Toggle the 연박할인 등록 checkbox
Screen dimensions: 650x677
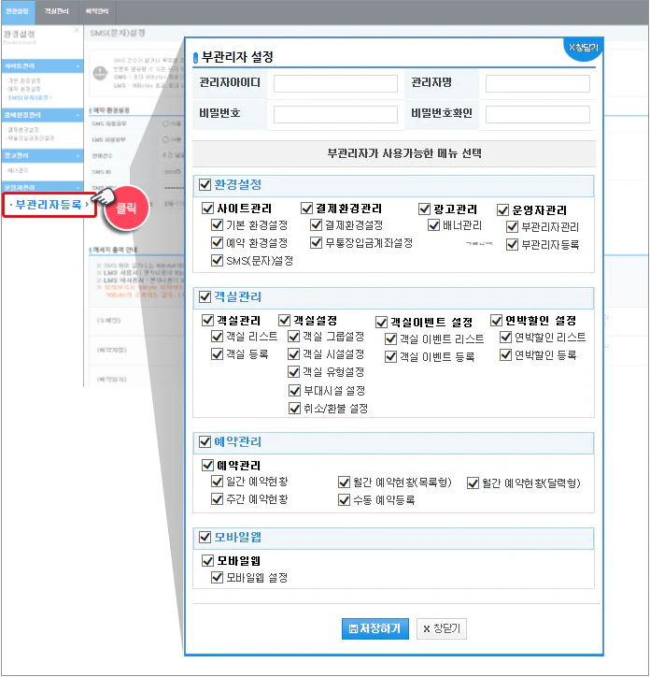505,355
